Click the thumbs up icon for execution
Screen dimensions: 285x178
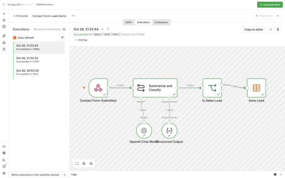coord(103,29)
